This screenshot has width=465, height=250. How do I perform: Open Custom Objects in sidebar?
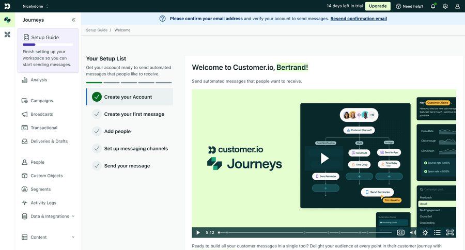point(47,176)
